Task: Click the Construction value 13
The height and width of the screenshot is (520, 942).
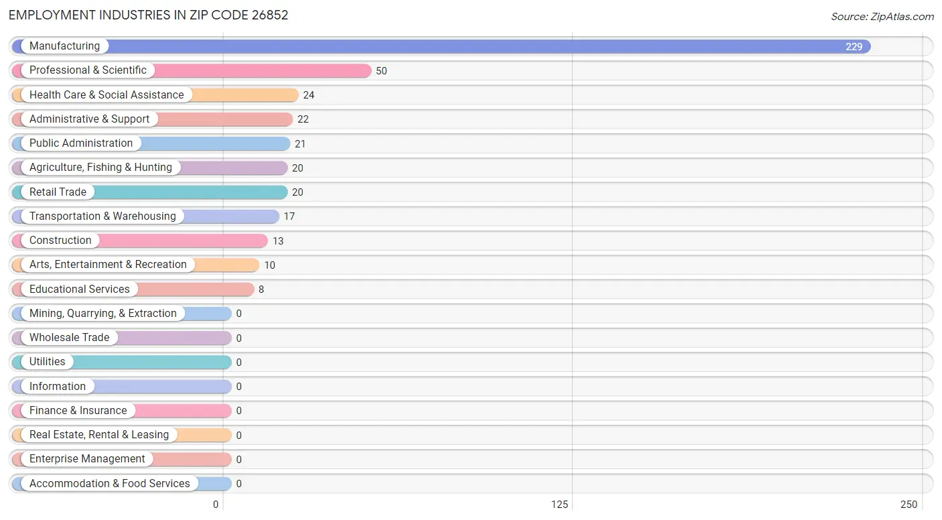Action: pyautogui.click(x=277, y=241)
